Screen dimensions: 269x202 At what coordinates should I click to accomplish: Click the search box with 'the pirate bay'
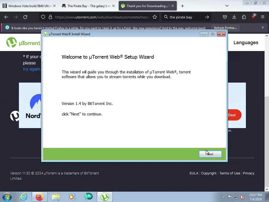[186, 17]
